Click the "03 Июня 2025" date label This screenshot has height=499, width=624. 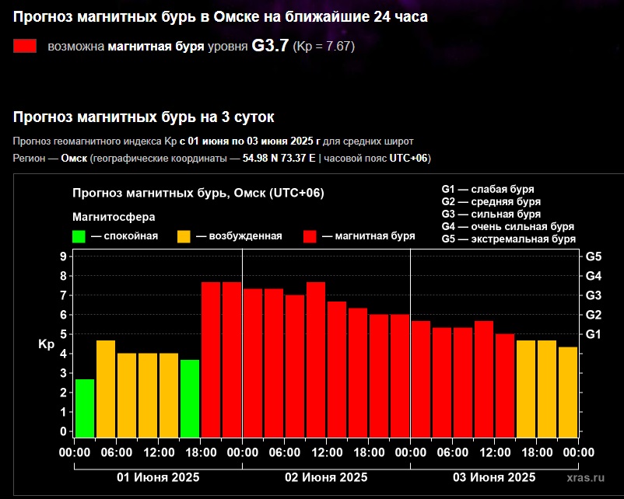coord(494,476)
